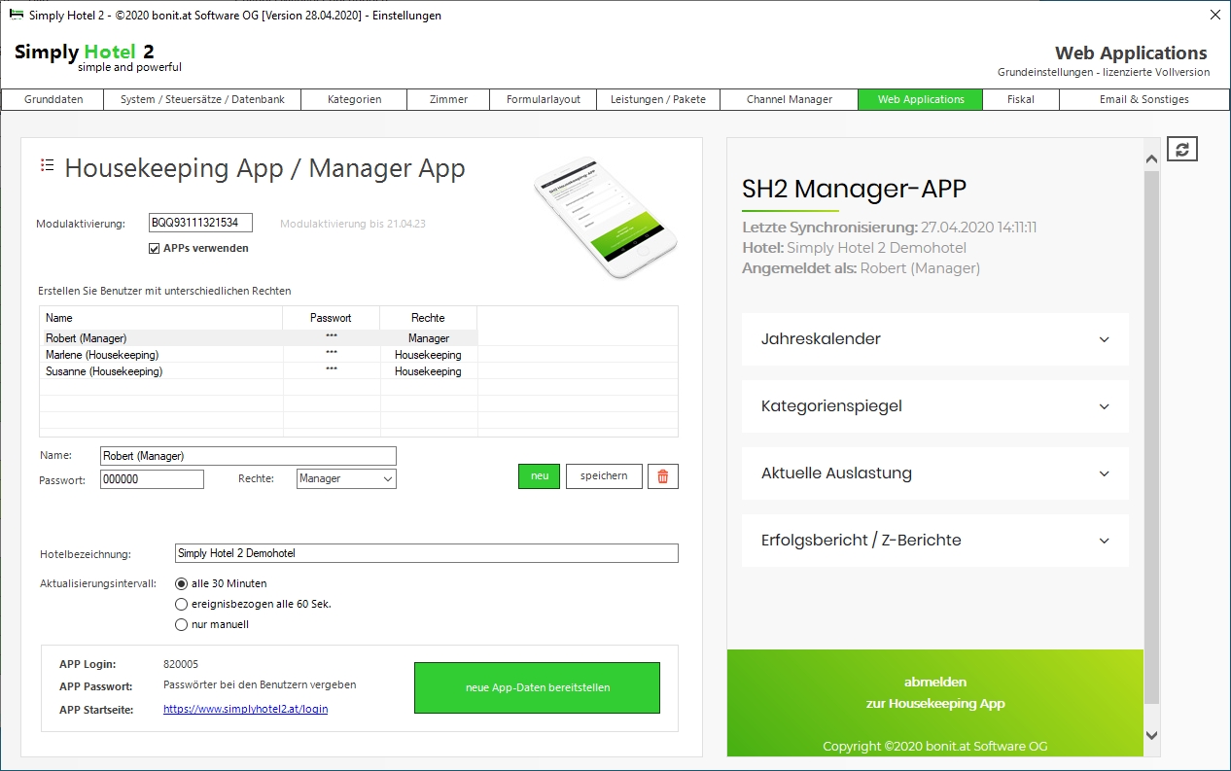The image size is (1231, 771).
Task: Select the Robert (Manager) user row
Action: pos(259,338)
